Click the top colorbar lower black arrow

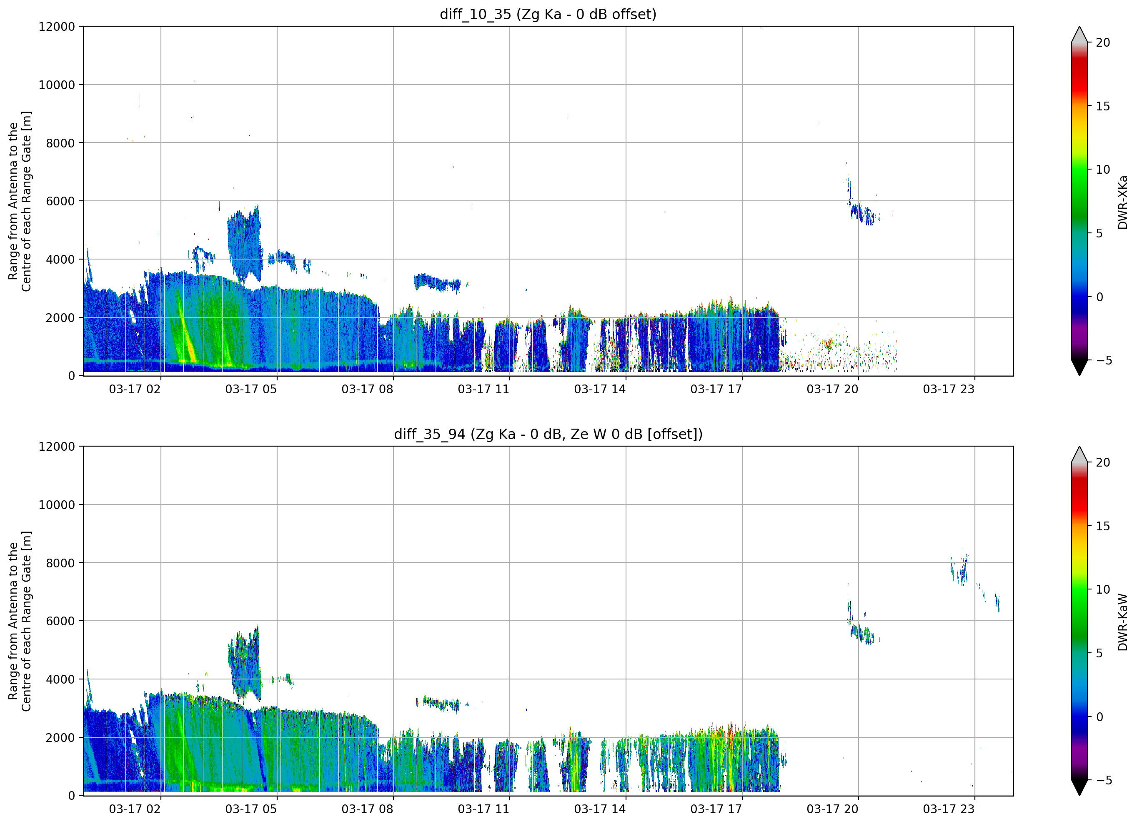1079,368
